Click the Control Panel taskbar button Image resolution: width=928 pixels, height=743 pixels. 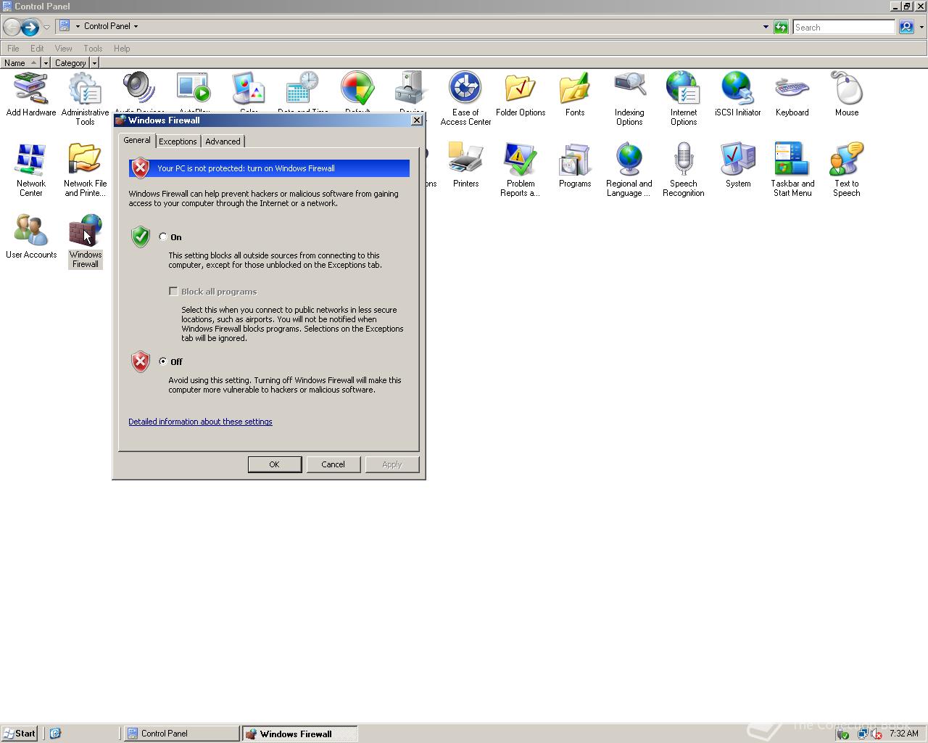point(181,734)
